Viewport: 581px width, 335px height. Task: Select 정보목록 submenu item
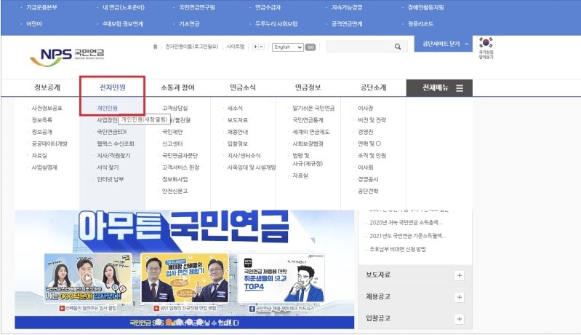point(41,120)
